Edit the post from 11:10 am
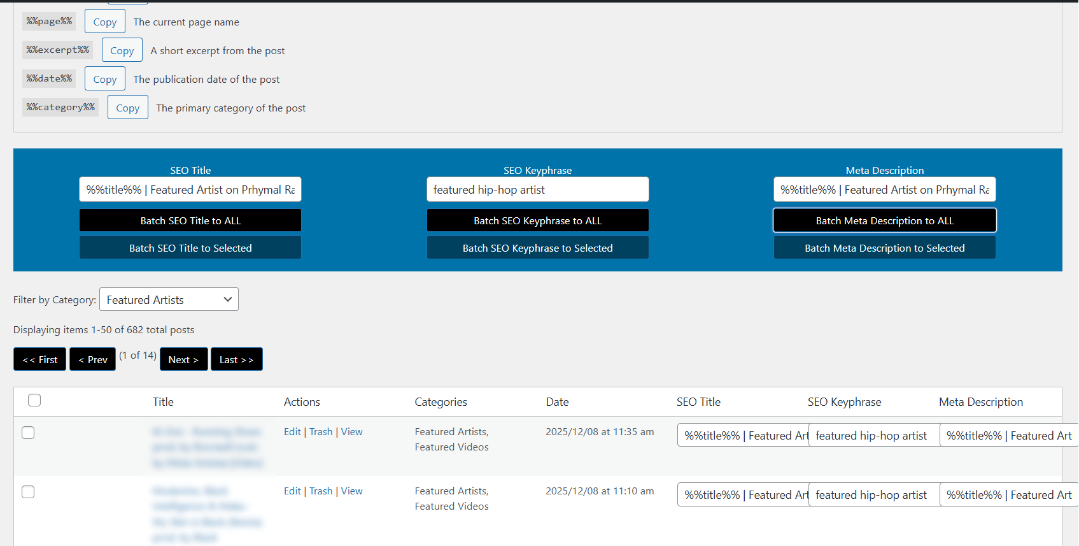This screenshot has width=1079, height=546. tap(292, 491)
